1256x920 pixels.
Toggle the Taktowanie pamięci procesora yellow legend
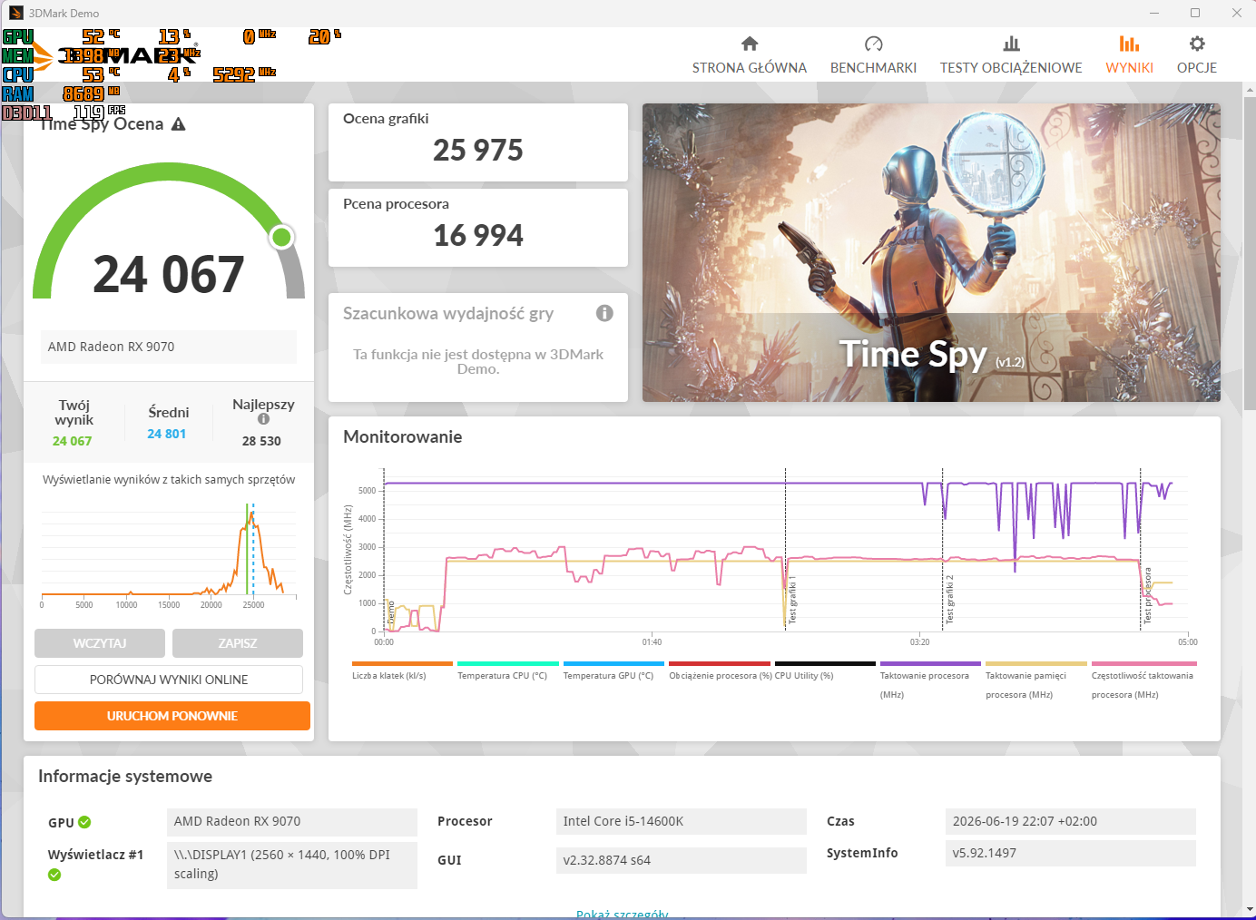(x=1036, y=663)
